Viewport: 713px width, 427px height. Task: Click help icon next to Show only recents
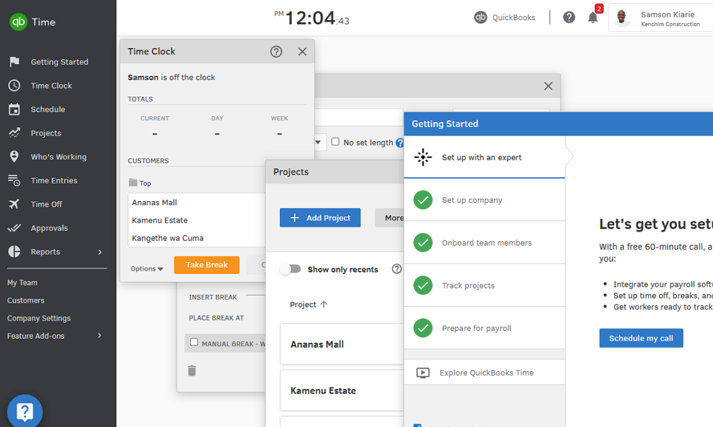tap(397, 269)
